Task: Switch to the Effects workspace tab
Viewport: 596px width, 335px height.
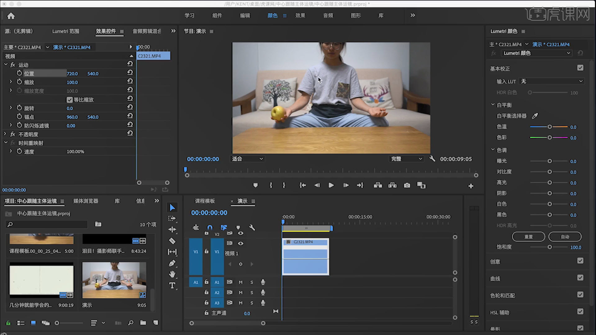Action: tap(300, 16)
